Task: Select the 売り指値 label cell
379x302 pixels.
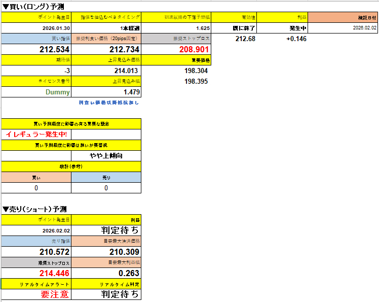Action: pos(36,241)
